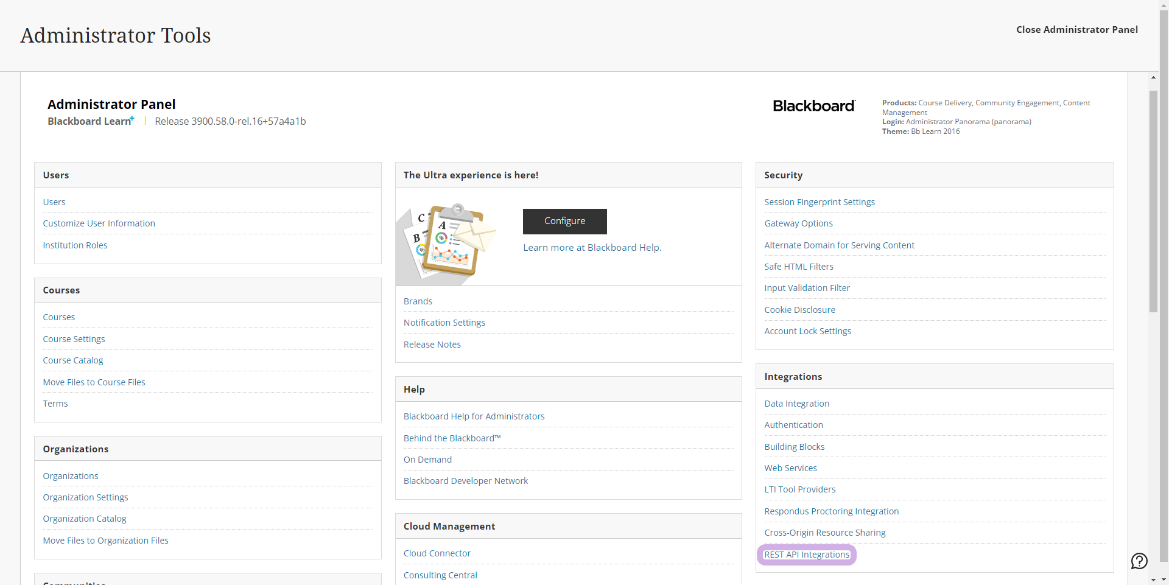Open the Authentication link
Viewport: 1169px width, 585px height.
click(794, 425)
